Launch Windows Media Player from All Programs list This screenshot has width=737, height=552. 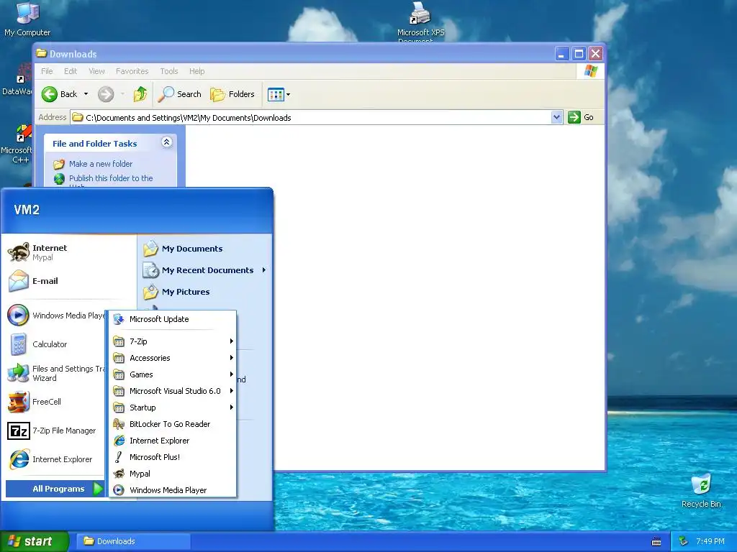(173, 490)
